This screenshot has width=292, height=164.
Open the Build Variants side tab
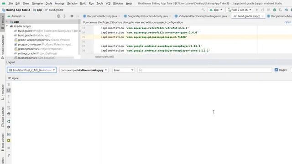point(3,142)
